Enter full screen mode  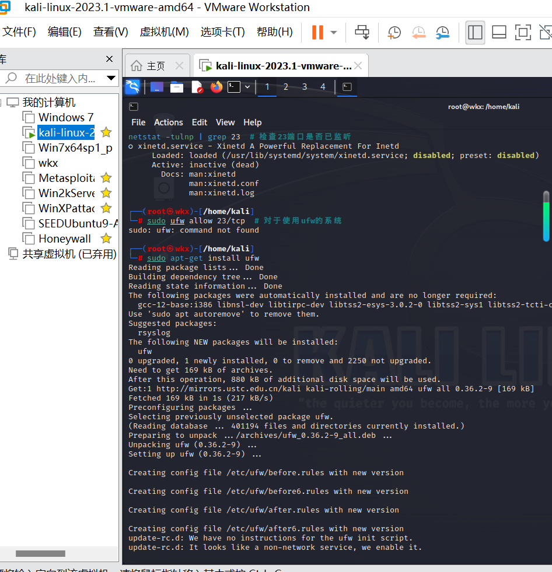click(522, 33)
